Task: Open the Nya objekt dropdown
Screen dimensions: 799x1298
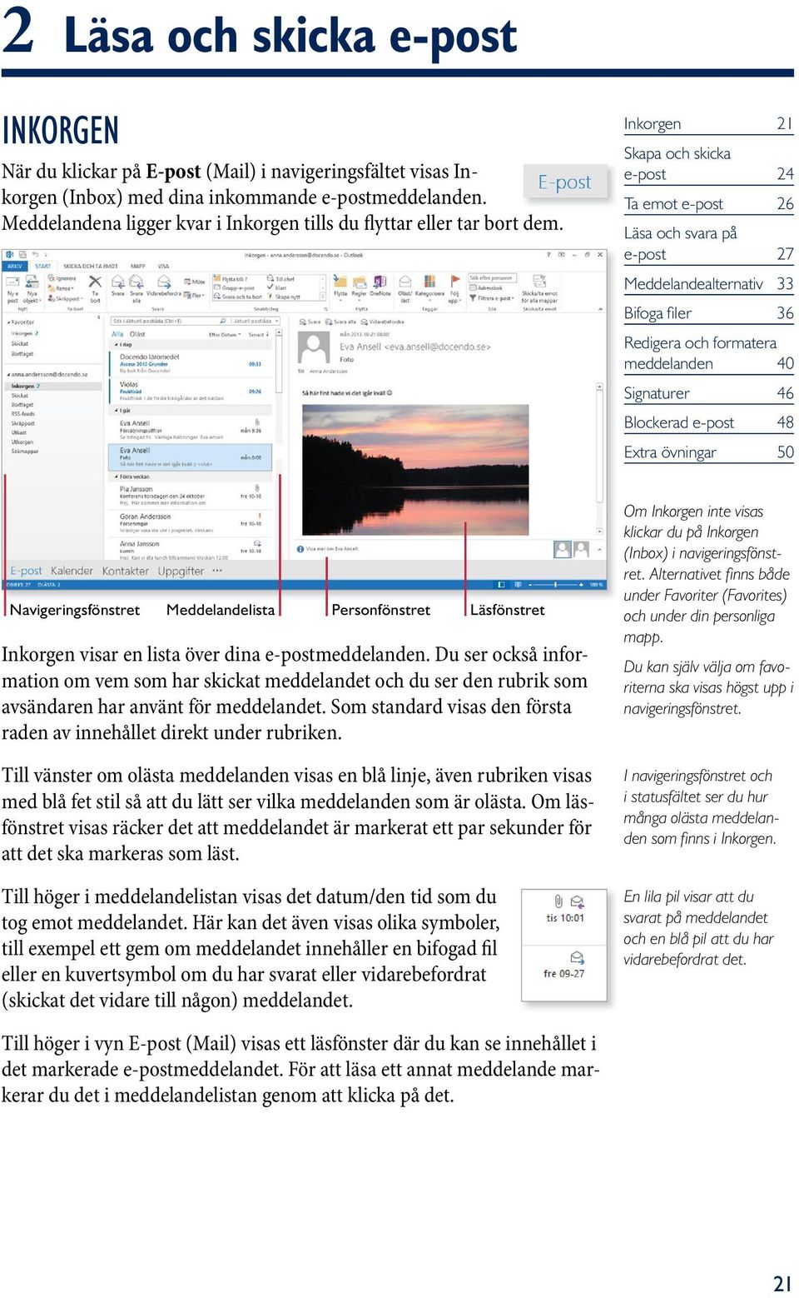Action: [32, 290]
